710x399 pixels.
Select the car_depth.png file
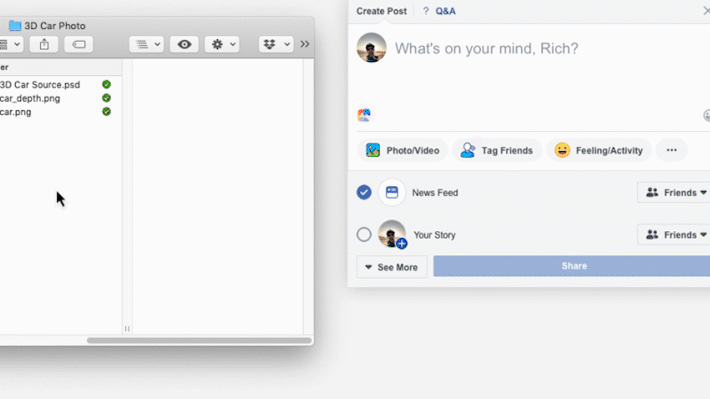pyautogui.click(x=30, y=98)
